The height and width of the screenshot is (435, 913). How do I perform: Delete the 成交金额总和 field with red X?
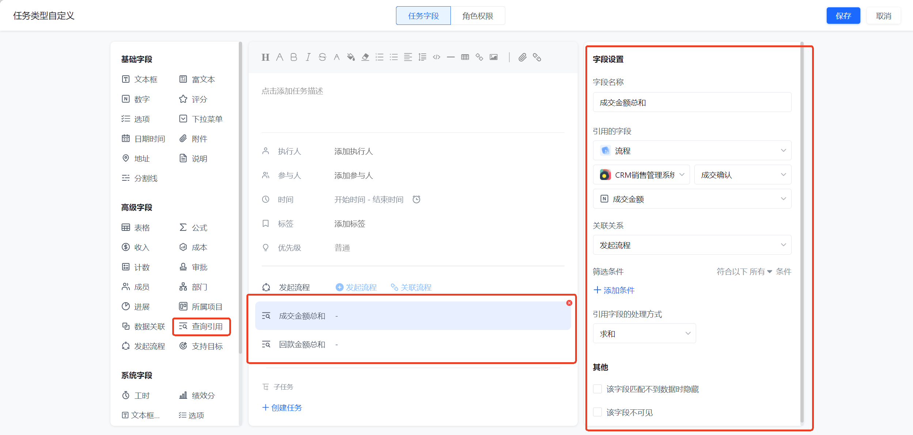569,303
